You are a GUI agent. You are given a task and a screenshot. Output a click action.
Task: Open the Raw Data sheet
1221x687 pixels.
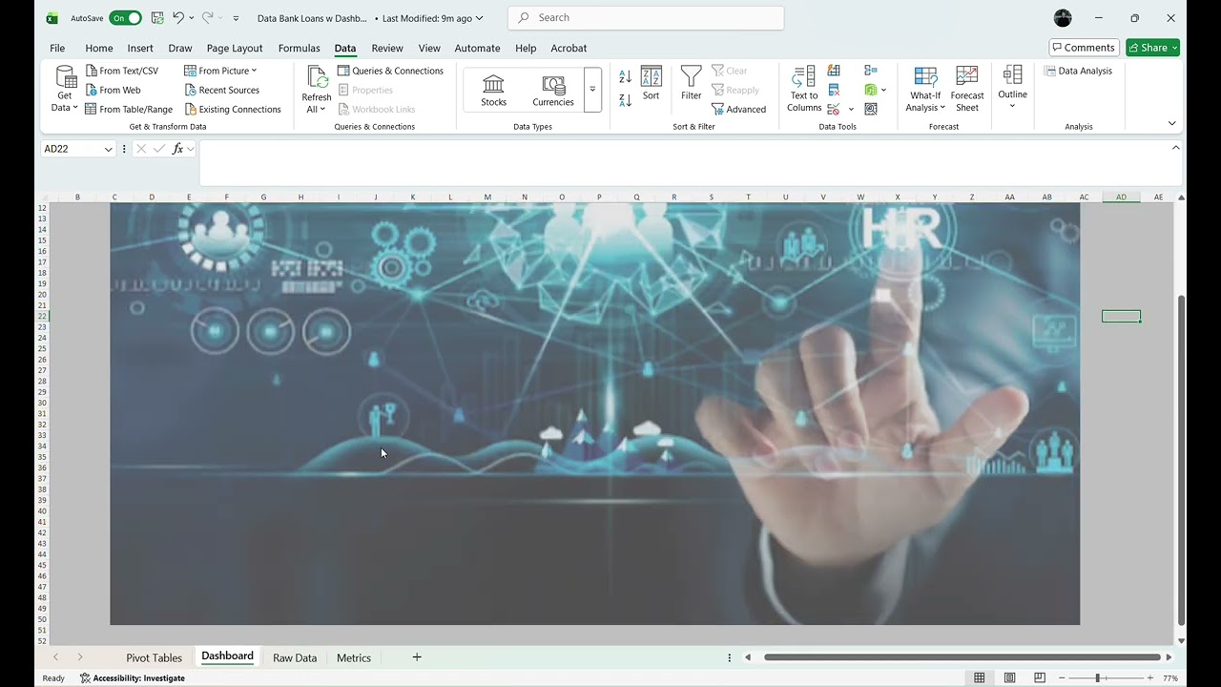(295, 657)
